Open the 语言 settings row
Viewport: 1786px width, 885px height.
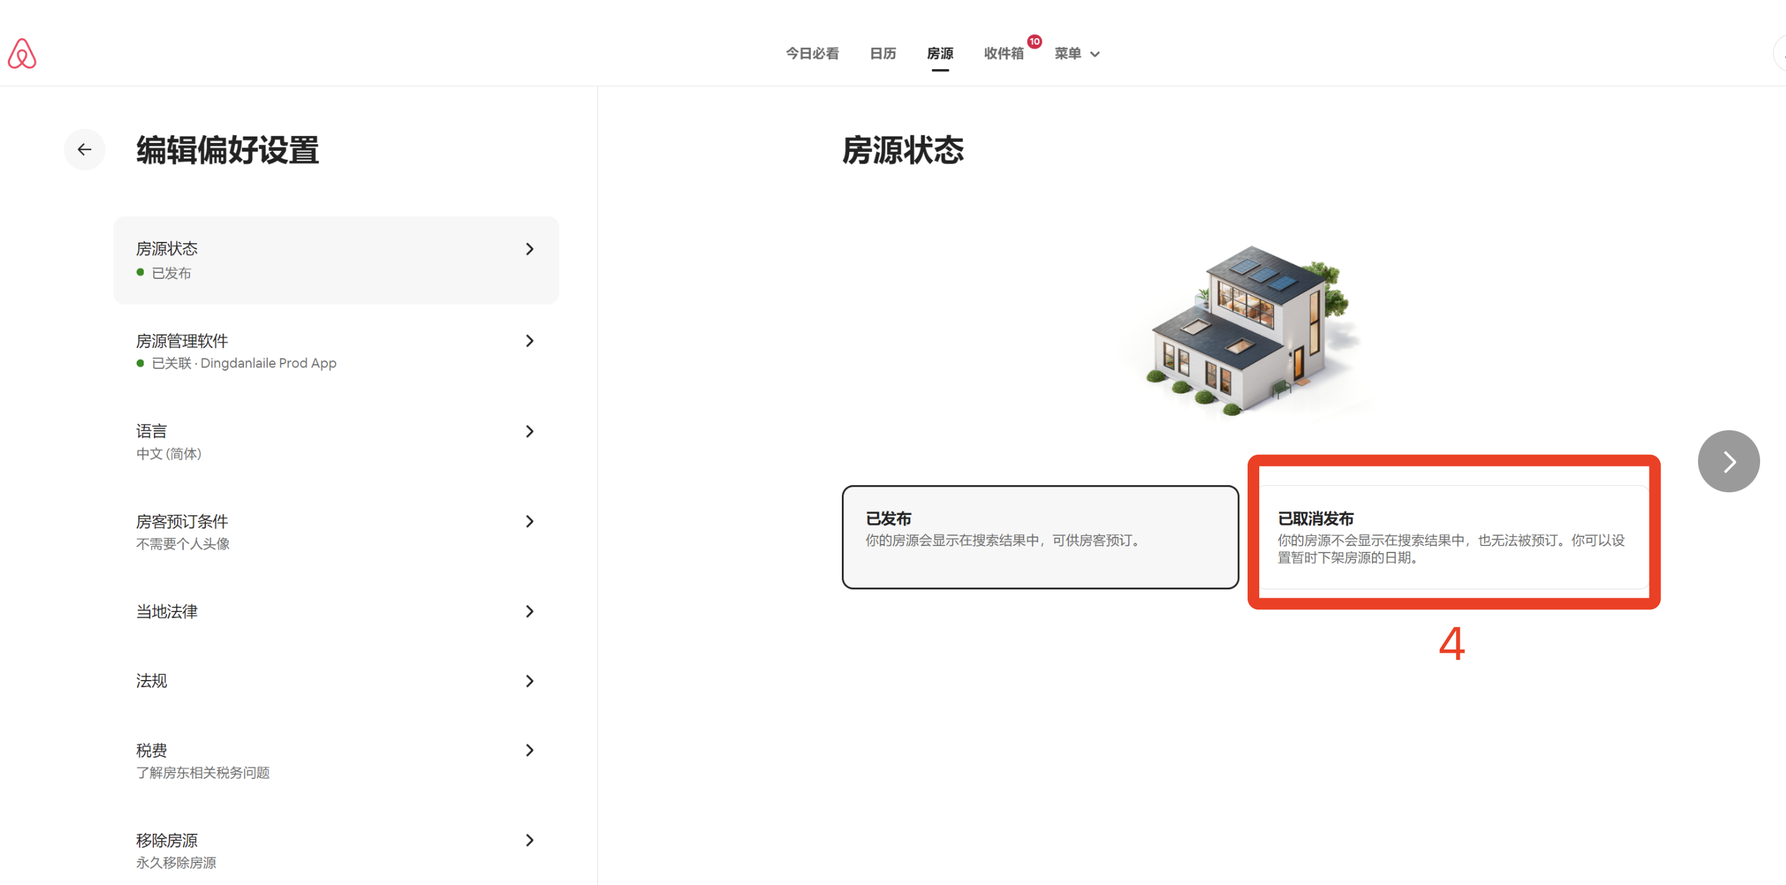tap(336, 441)
